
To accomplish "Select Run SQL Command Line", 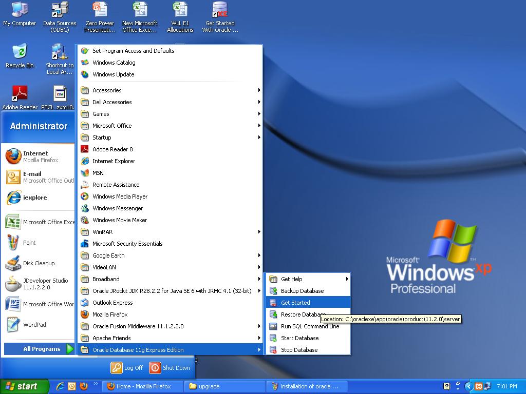I will pyautogui.click(x=308, y=326).
